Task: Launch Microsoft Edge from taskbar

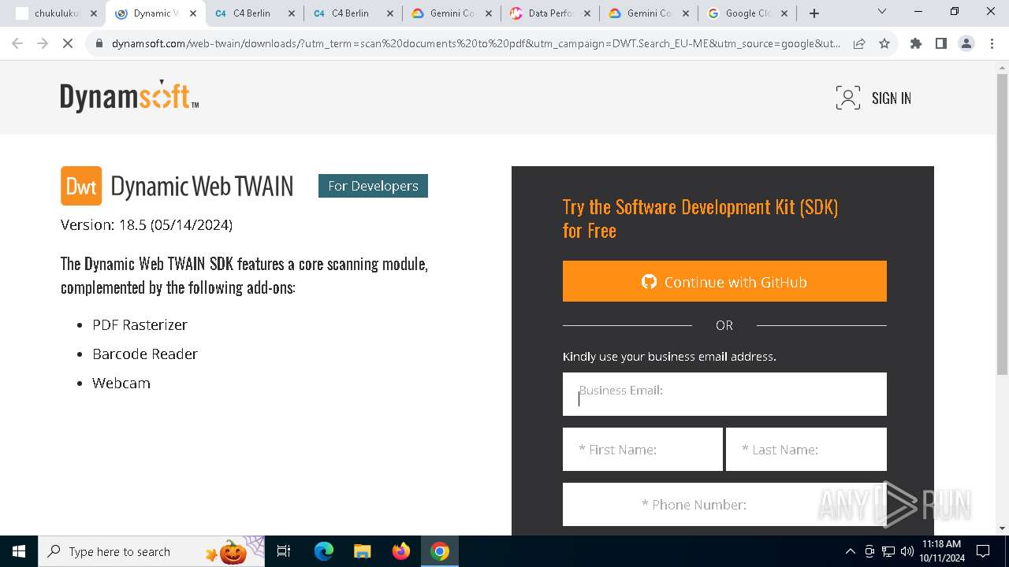Action: pyautogui.click(x=324, y=551)
